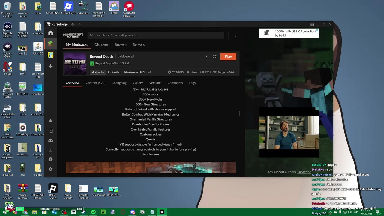The height and width of the screenshot is (216, 384).
Task: Open the crown premium icon in the sidebar
Action: pos(50,121)
